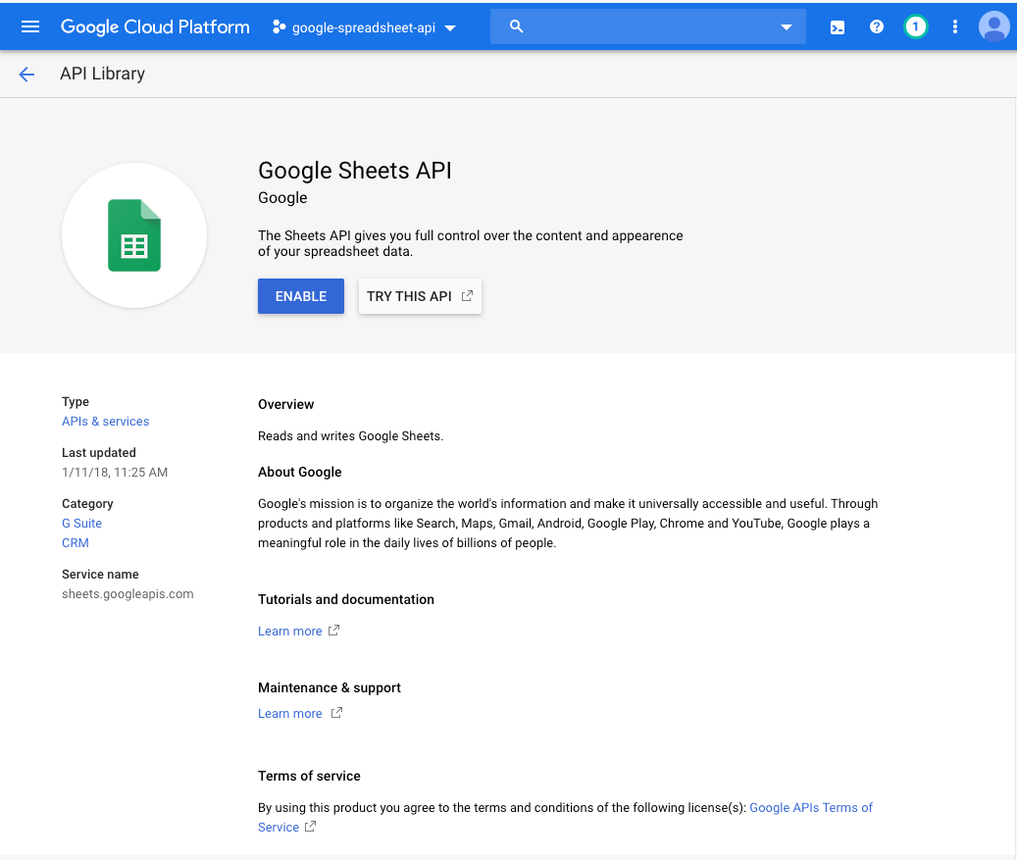
Task: Open the help question mark icon
Action: pos(876,26)
